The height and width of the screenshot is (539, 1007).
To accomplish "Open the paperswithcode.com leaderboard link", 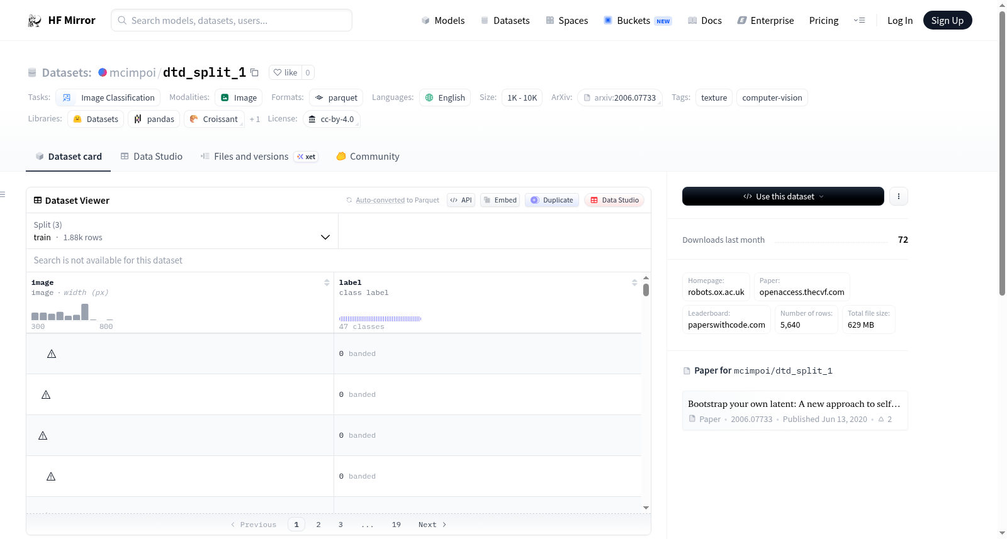I will point(726,325).
